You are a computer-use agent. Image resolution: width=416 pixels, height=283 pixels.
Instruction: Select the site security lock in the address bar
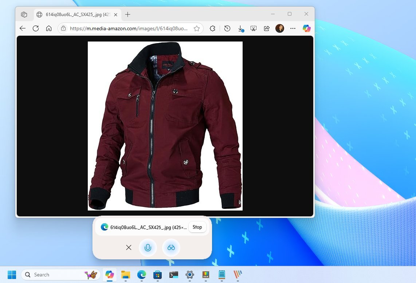click(63, 28)
